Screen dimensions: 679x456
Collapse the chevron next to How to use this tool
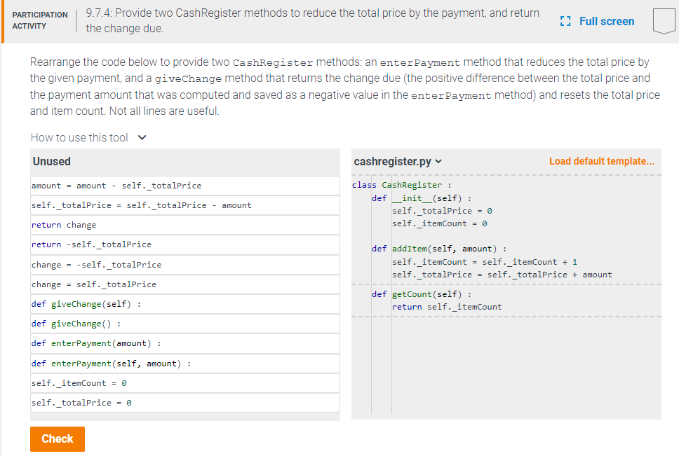point(142,137)
